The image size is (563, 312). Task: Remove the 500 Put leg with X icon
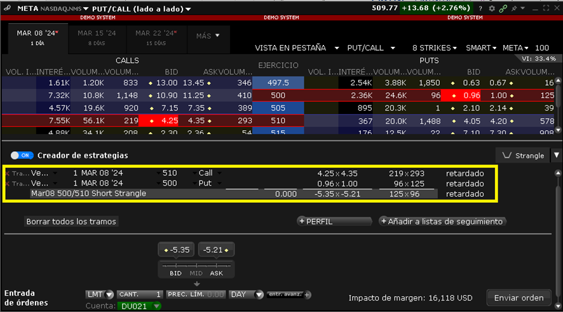[x=8, y=184]
